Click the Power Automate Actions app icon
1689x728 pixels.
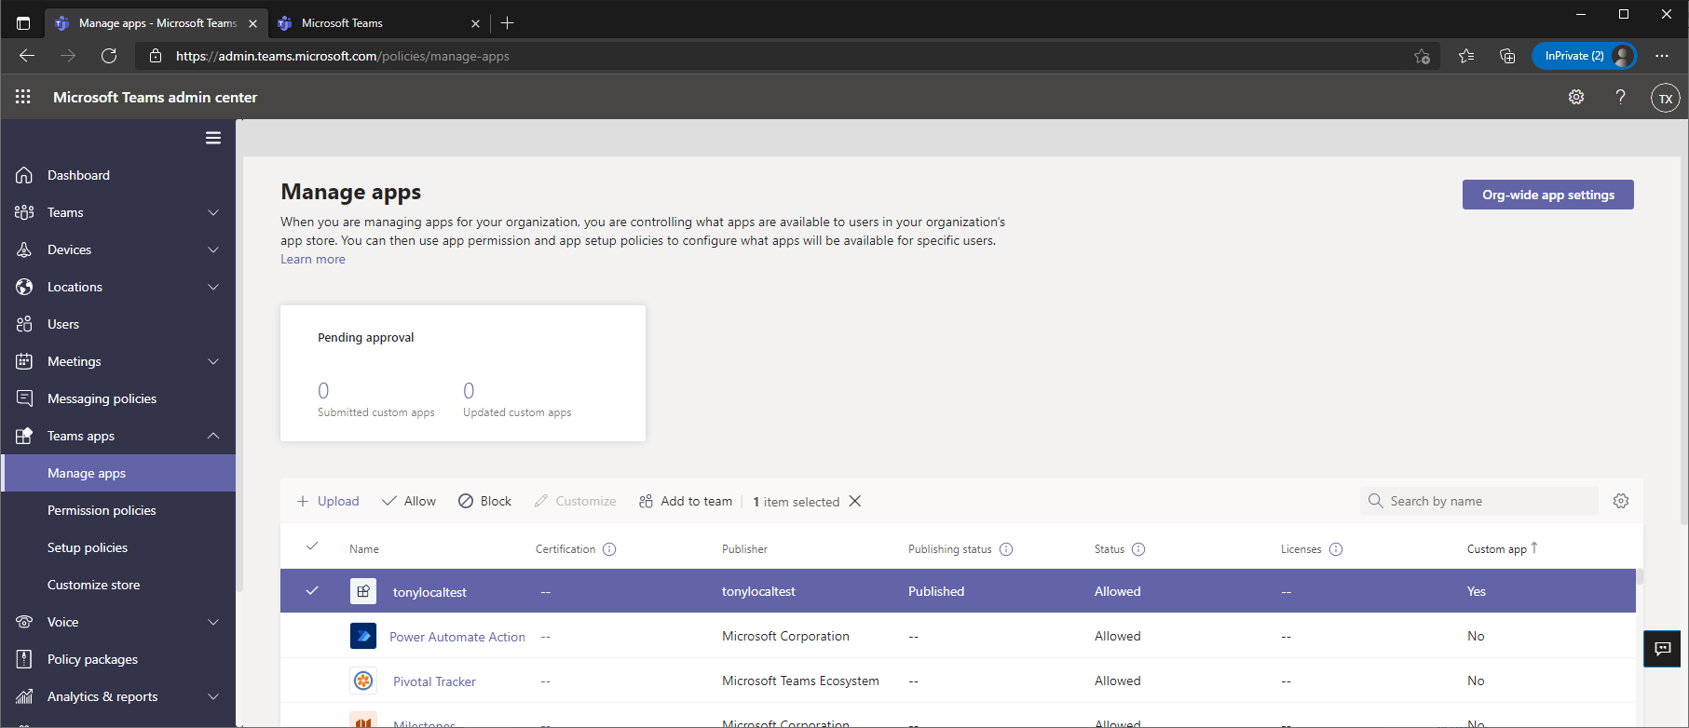pyautogui.click(x=363, y=636)
